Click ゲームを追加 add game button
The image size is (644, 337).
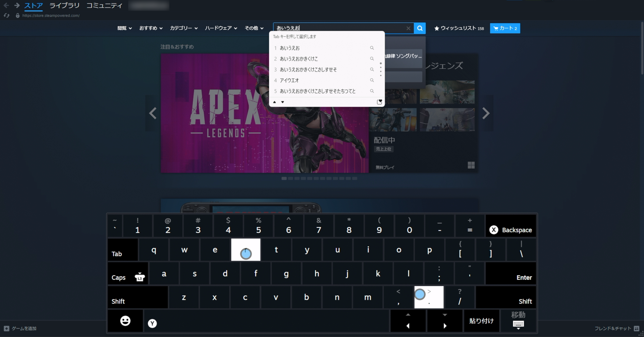(x=20, y=329)
